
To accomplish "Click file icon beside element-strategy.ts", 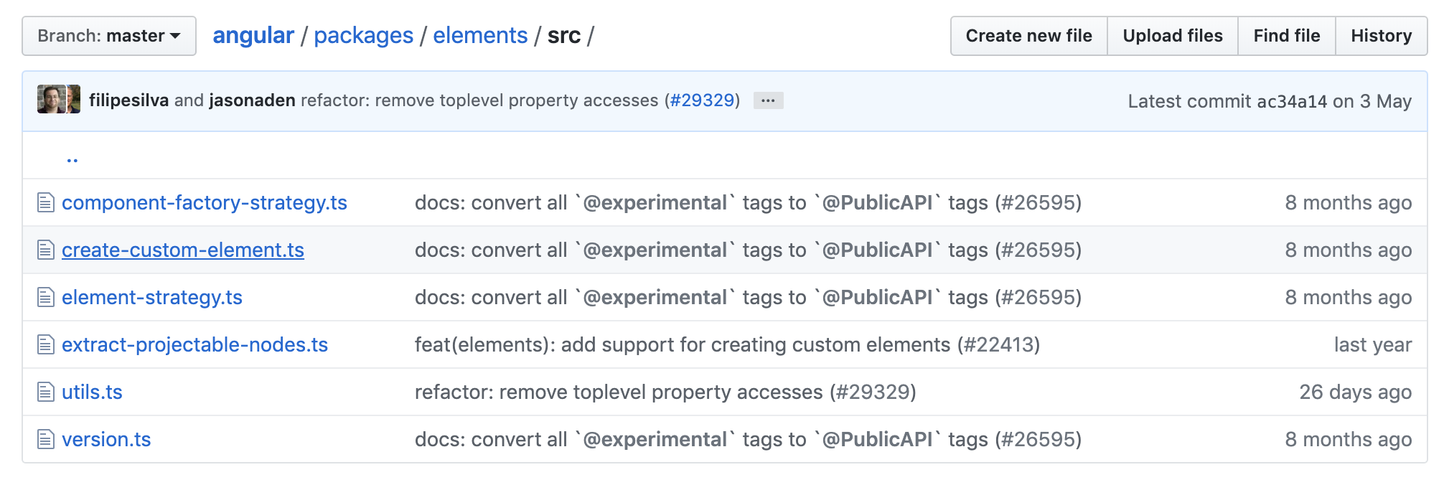I will (x=46, y=298).
